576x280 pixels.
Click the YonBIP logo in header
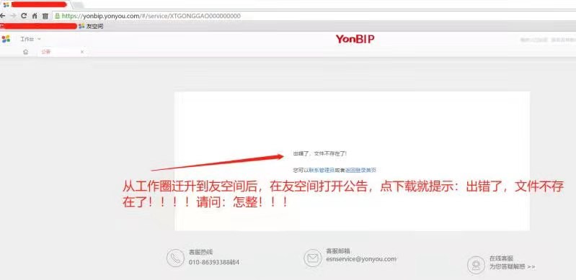[355, 39]
